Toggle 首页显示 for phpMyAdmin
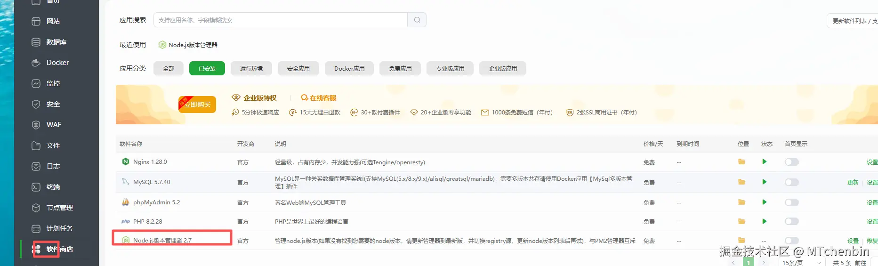Screen dimensions: 878x266 coord(792,202)
